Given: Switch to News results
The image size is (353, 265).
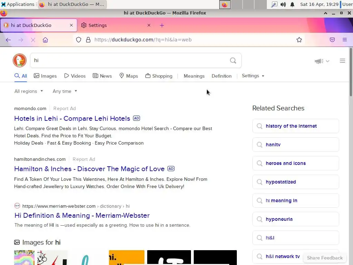Looking at the screenshot, I should [x=102, y=76].
